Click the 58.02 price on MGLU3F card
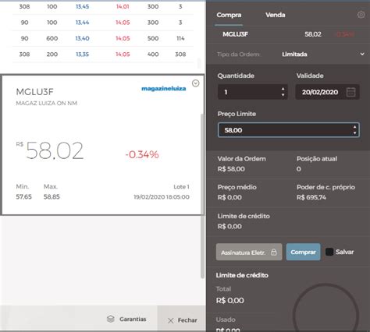 click(55, 150)
